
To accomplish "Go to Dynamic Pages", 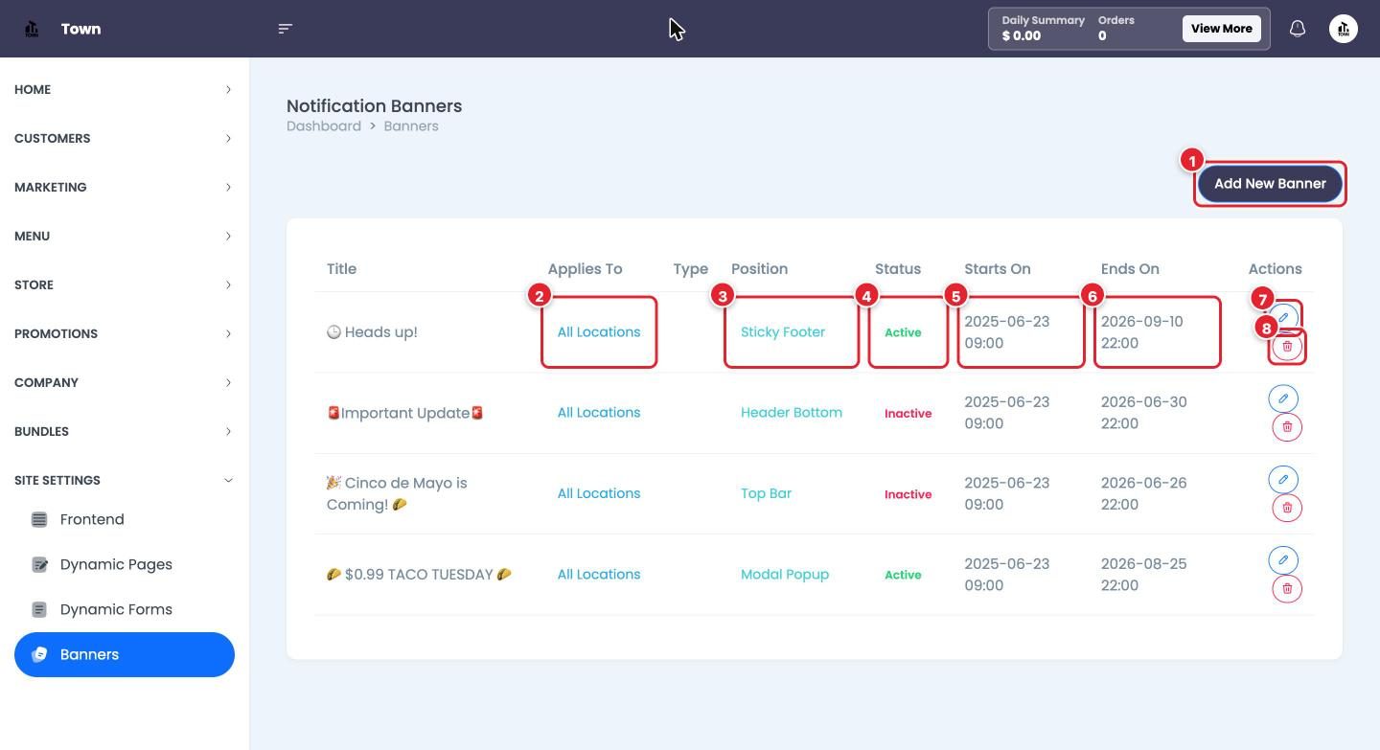I will (x=125, y=564).
